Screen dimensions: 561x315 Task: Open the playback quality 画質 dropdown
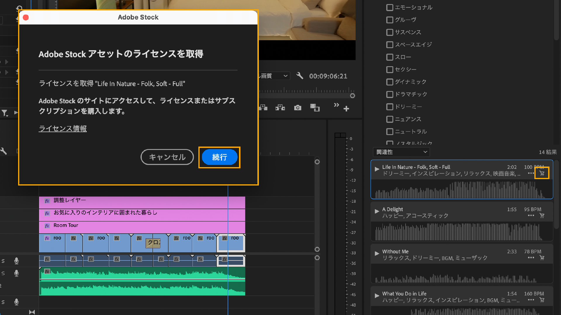[274, 76]
